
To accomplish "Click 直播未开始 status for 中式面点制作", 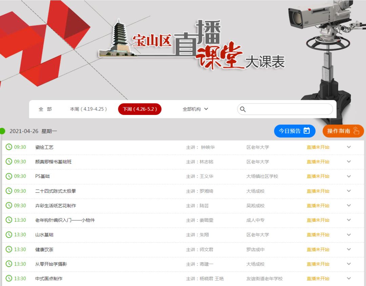I will (318, 279).
